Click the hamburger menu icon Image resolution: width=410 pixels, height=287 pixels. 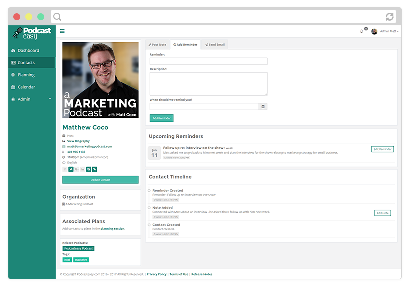pos(62,31)
